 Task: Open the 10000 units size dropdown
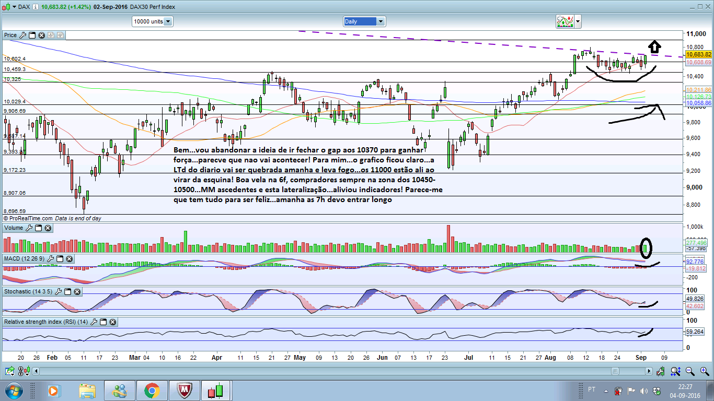(x=153, y=21)
